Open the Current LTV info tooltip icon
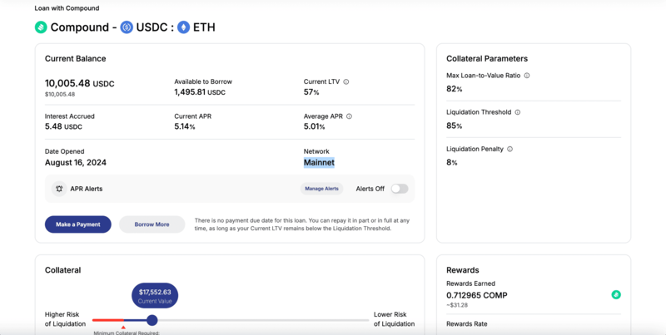This screenshot has width=666, height=335. click(x=346, y=81)
